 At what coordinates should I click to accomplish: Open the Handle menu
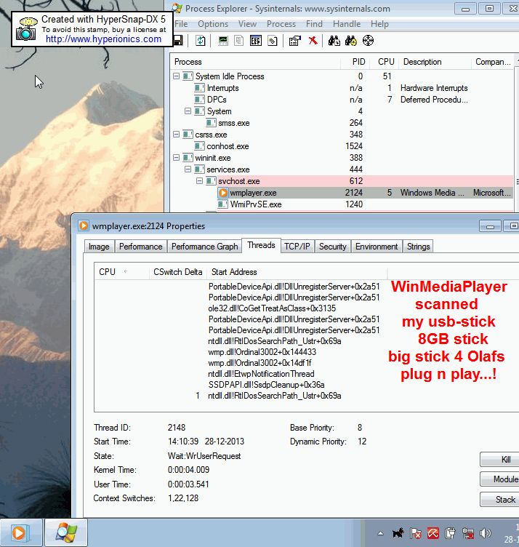tap(347, 24)
